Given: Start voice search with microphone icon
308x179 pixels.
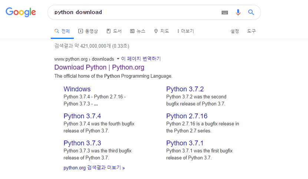Looking at the screenshot, I should click(x=238, y=12).
